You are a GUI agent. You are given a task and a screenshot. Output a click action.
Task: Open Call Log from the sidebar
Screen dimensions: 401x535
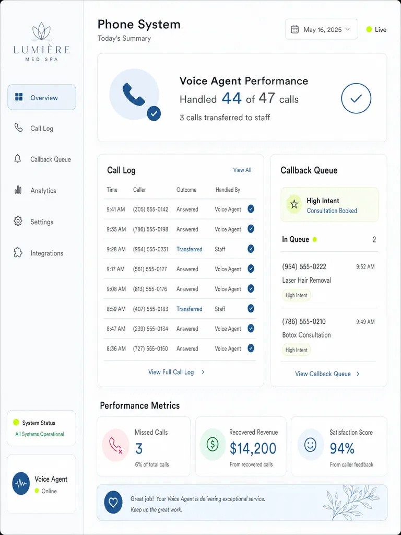pos(42,129)
